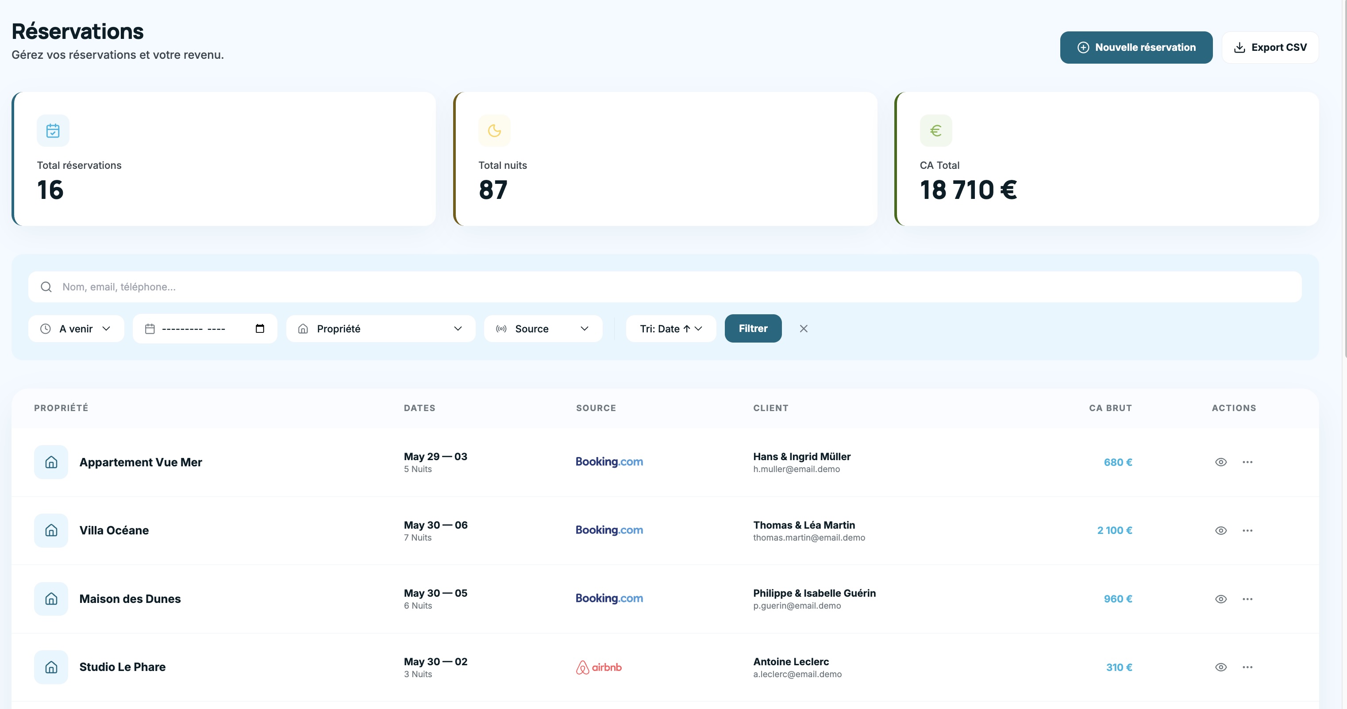Click the euro icon in CA Total card
The width and height of the screenshot is (1347, 709).
[x=936, y=131]
